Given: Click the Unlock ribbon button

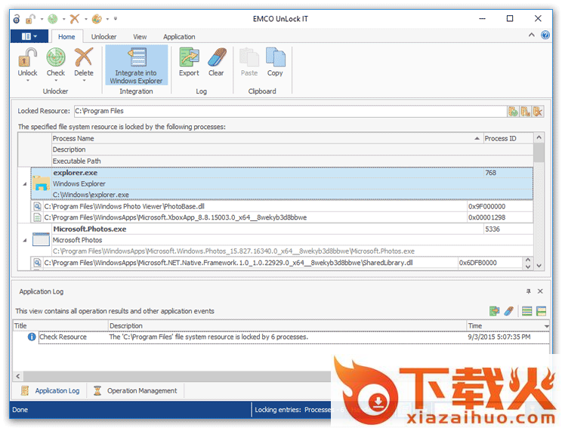Looking at the screenshot, I should click(27, 63).
